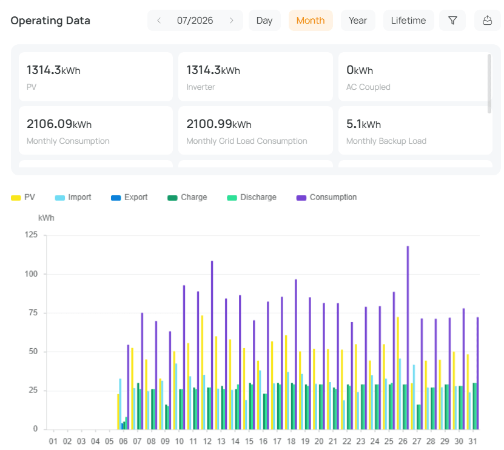
Task: Click the x-axis label 18
Action: [291, 441]
